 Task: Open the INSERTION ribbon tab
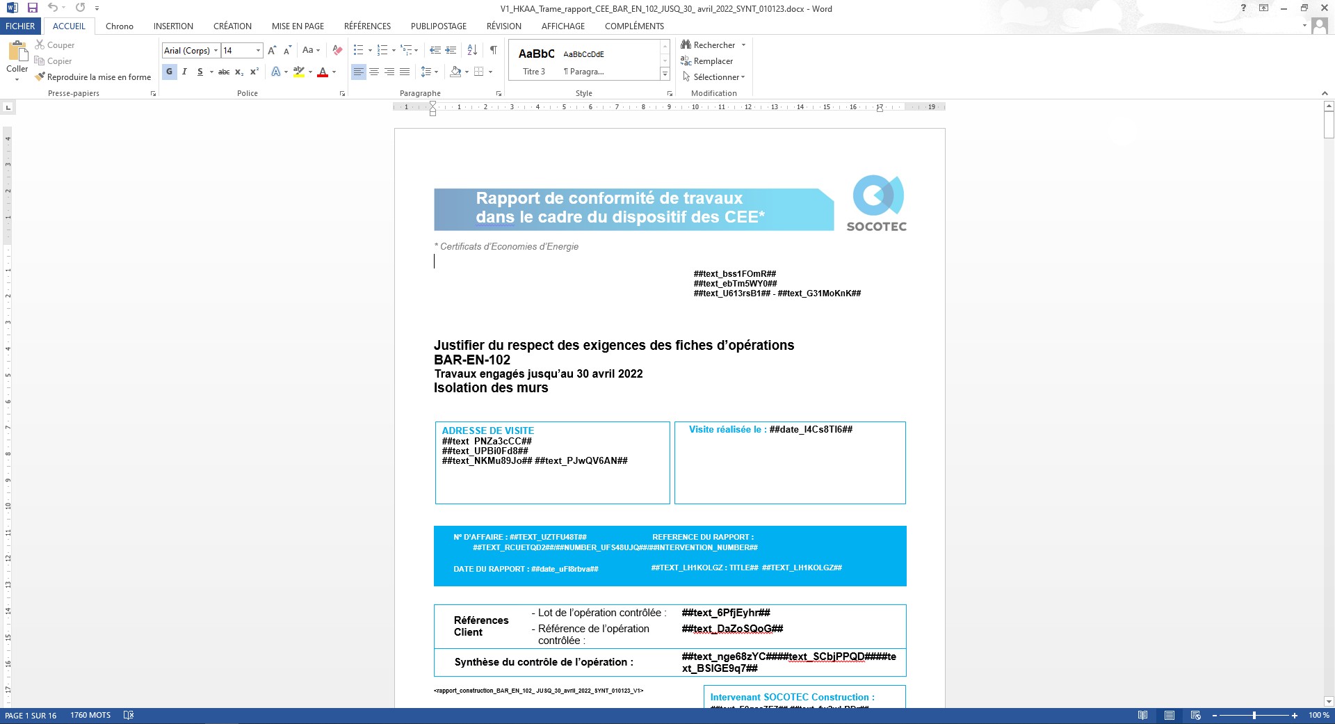pos(173,26)
